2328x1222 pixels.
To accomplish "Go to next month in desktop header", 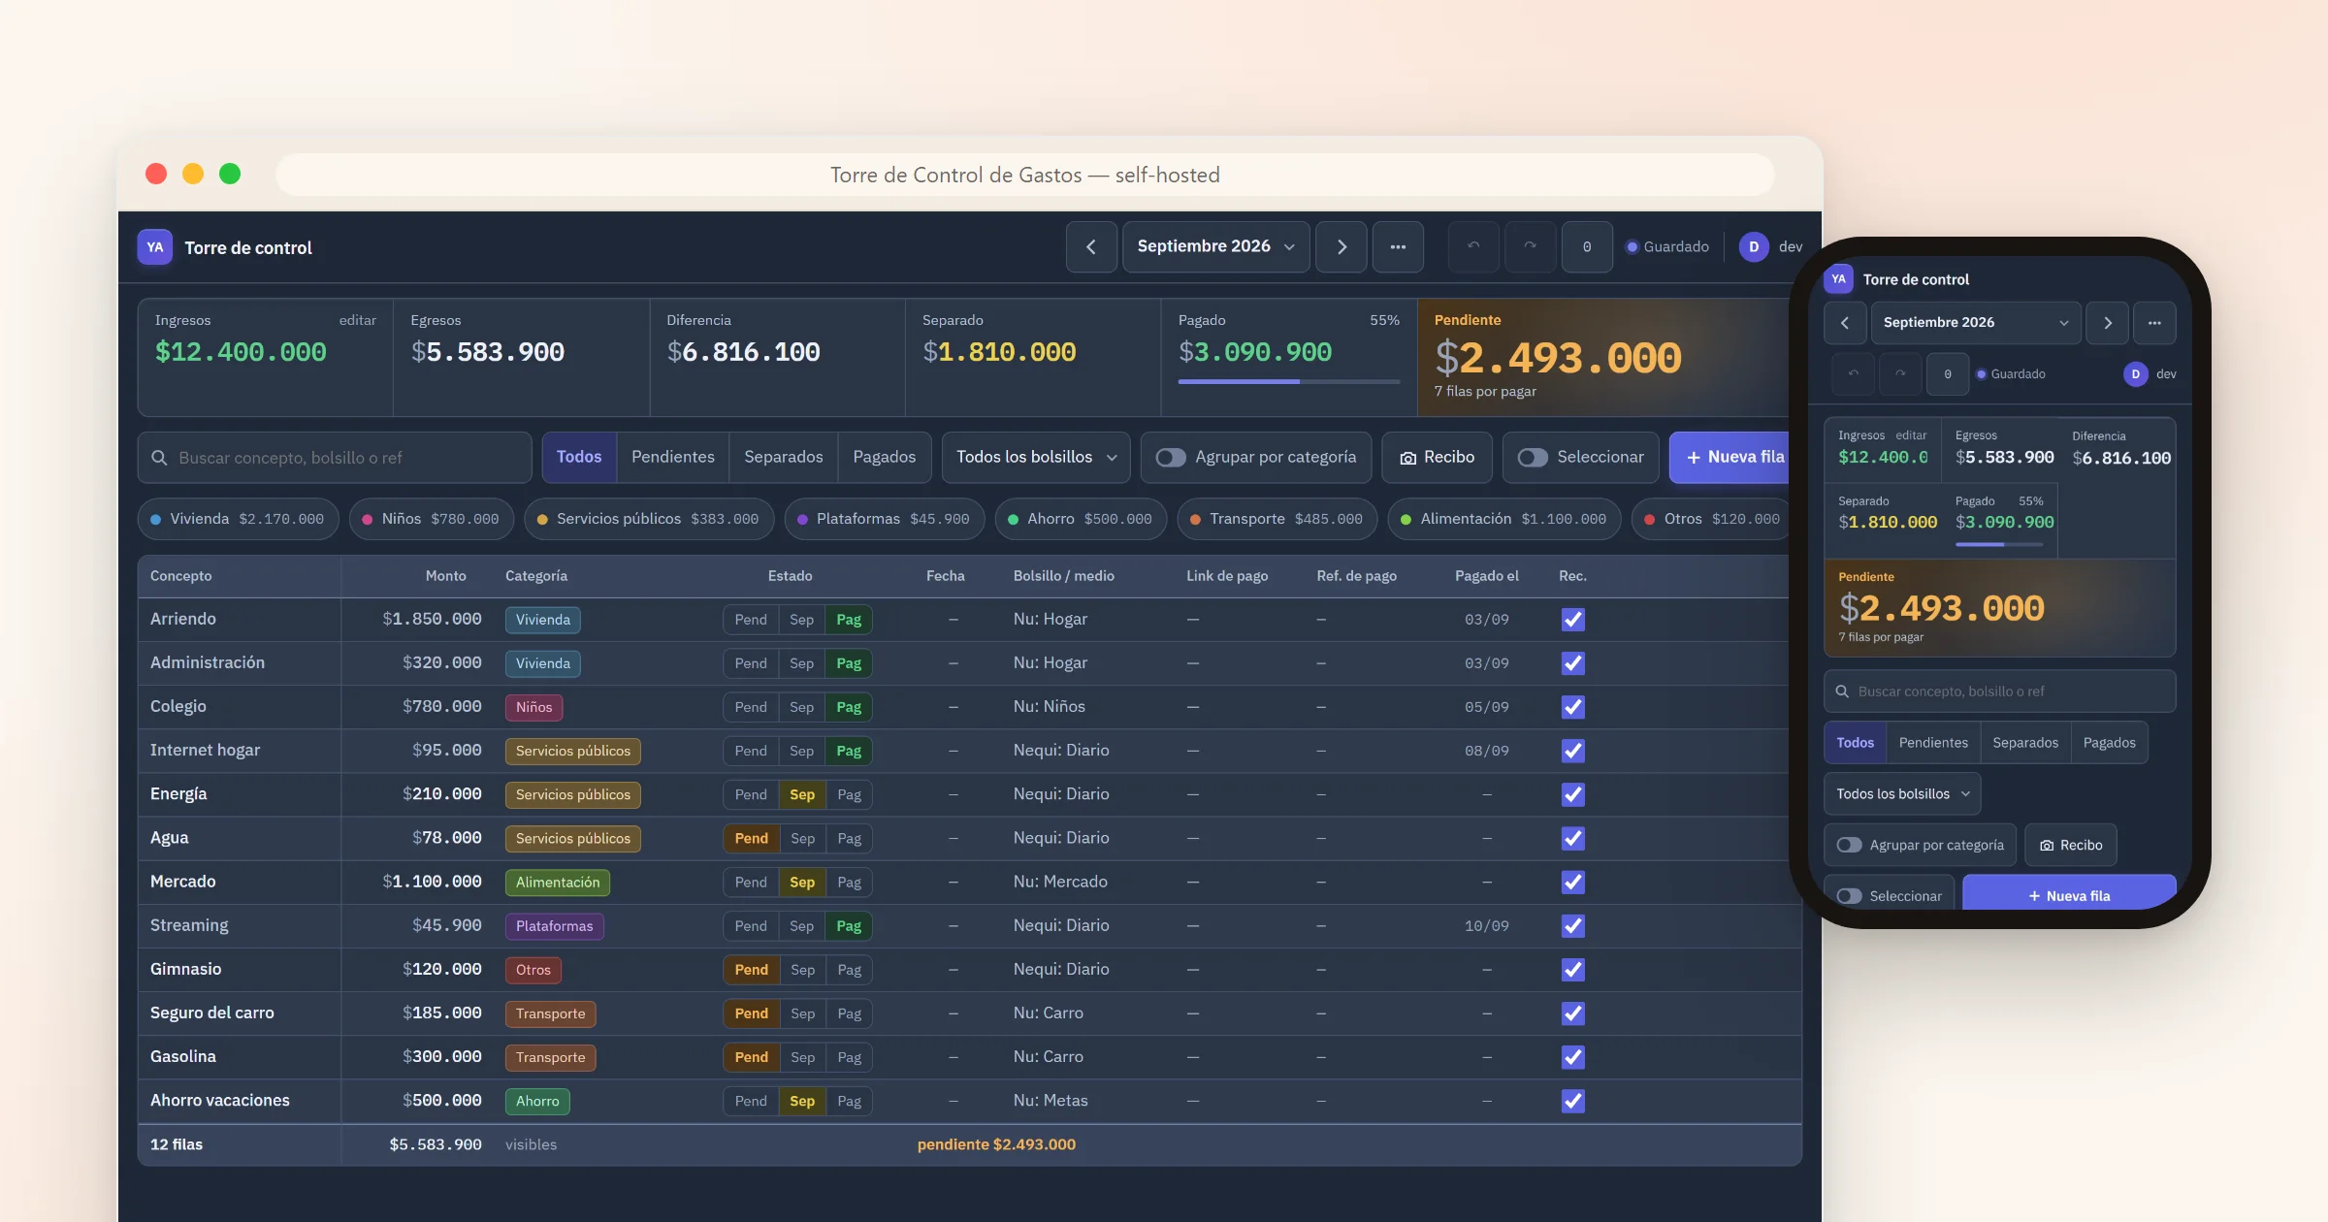I will tap(1342, 246).
